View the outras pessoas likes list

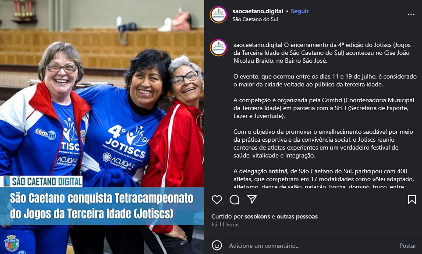click(x=297, y=217)
